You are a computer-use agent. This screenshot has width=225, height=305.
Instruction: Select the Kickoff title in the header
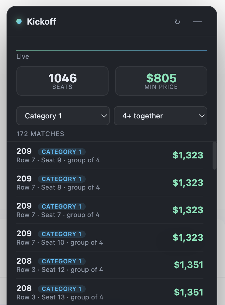42,22
